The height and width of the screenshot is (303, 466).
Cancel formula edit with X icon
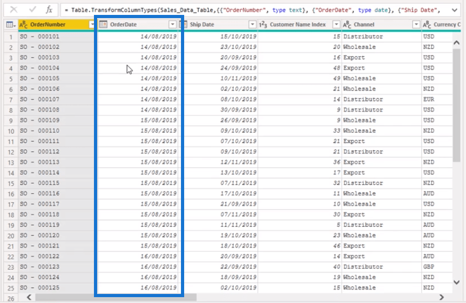[x=14, y=10]
